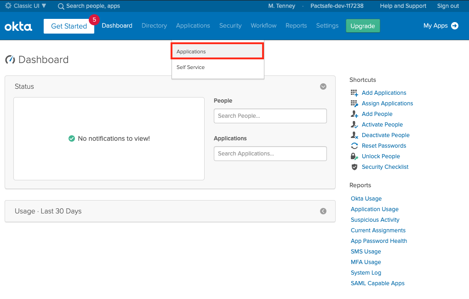Open the SAML Capable Apps report

click(377, 283)
